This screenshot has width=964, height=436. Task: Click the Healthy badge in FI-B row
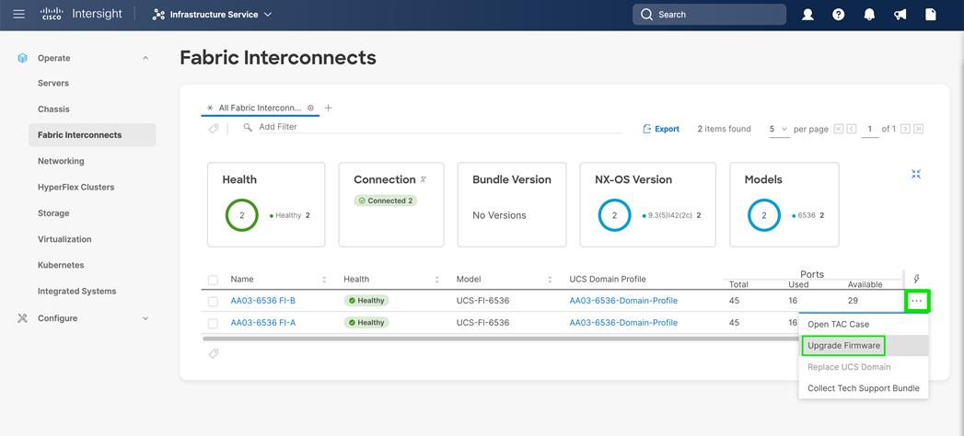366,301
